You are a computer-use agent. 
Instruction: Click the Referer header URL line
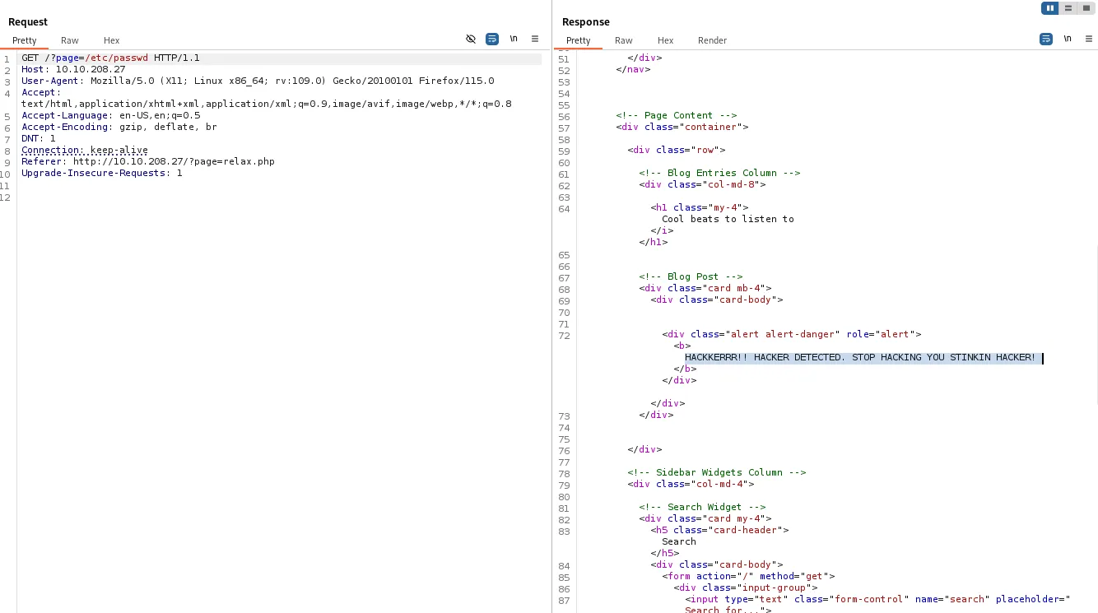coord(148,162)
